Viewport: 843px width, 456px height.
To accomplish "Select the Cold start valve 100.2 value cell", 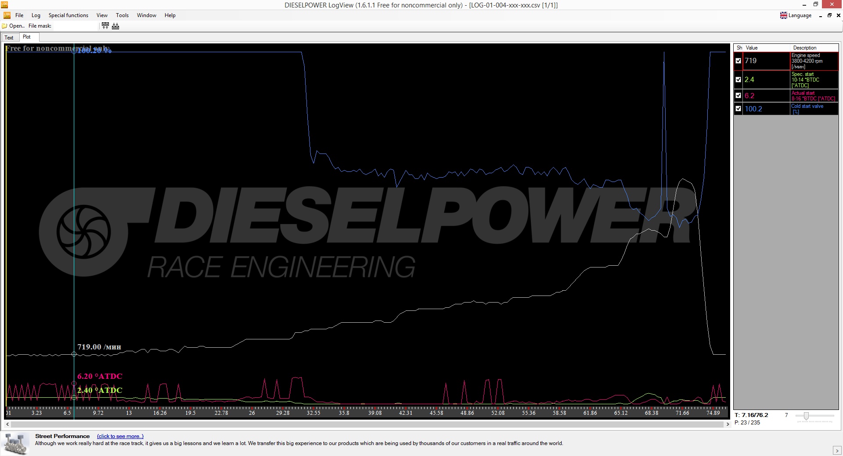I will pyautogui.click(x=767, y=109).
